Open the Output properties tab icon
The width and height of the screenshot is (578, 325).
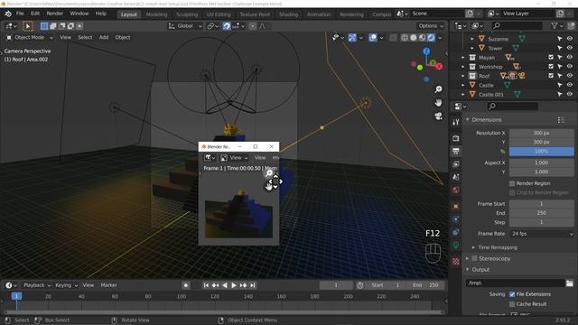(x=456, y=151)
